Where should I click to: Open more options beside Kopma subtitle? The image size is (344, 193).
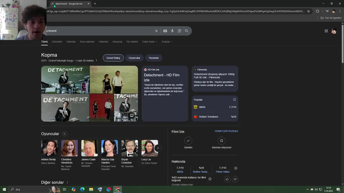[96, 61]
